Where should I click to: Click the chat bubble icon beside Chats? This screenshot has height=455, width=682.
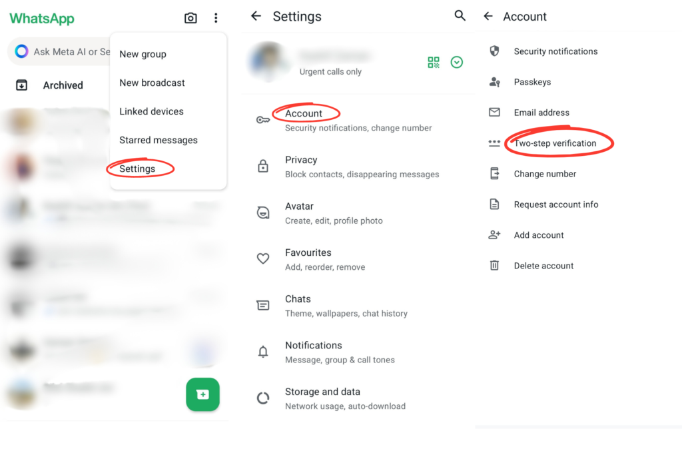tap(262, 305)
